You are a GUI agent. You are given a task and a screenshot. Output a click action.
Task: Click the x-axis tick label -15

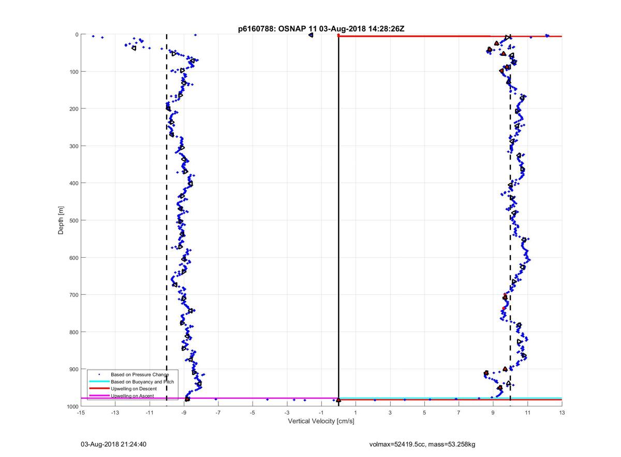[x=80, y=413]
